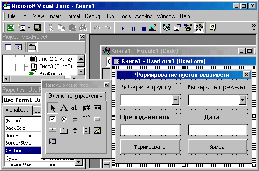
Task: Choose the TextBox tool (ab|)
Action: click(x=75, y=108)
